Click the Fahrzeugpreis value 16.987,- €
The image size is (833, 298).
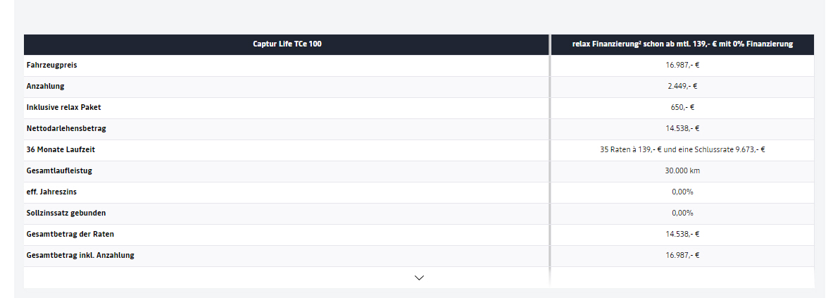[682, 66]
